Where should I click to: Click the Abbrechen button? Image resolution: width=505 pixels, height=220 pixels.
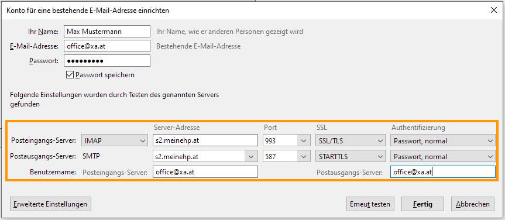473,204
